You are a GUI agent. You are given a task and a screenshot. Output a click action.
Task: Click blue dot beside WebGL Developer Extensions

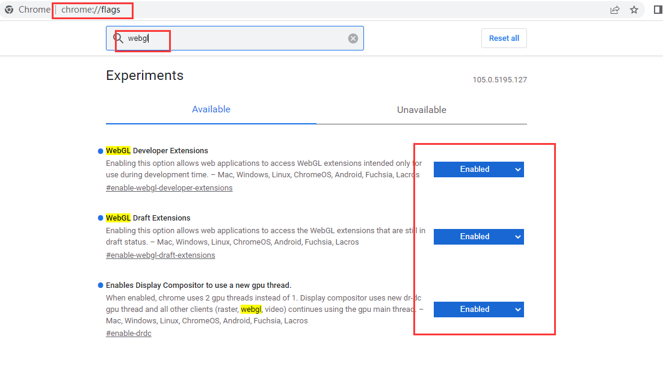[x=100, y=151]
